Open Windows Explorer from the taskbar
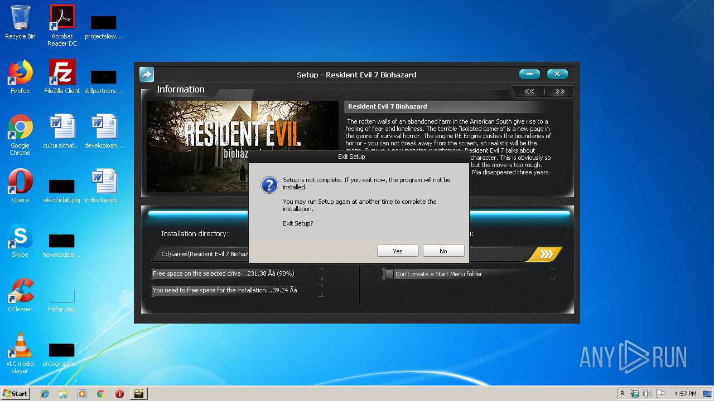714x401 pixels. point(63,394)
